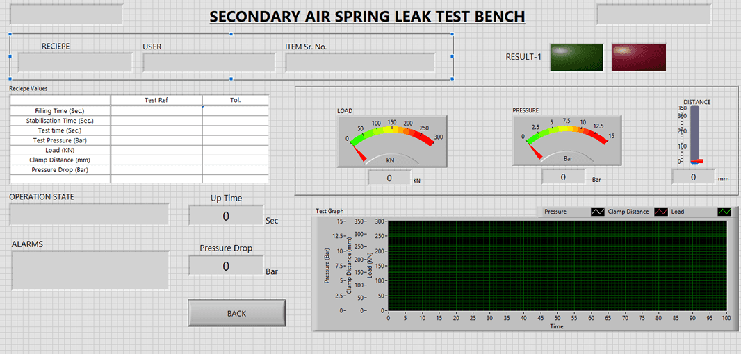Click the OPERATION STATE display field
Screen dimensions: 741x354
click(89, 214)
